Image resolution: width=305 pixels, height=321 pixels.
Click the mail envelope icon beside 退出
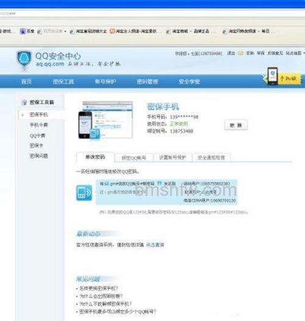240,53
